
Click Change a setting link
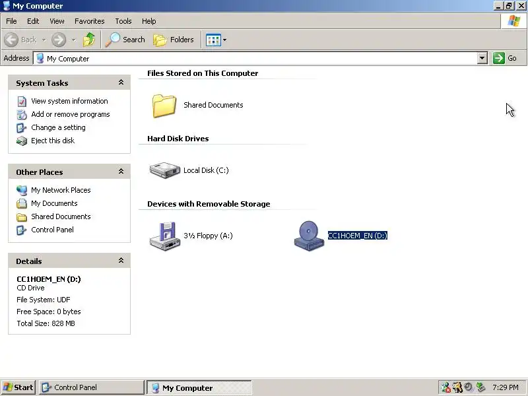pos(58,127)
